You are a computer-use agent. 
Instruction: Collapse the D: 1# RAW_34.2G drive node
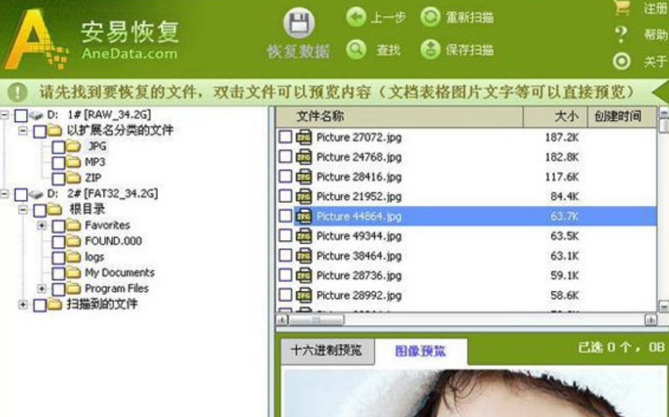coord(4,115)
